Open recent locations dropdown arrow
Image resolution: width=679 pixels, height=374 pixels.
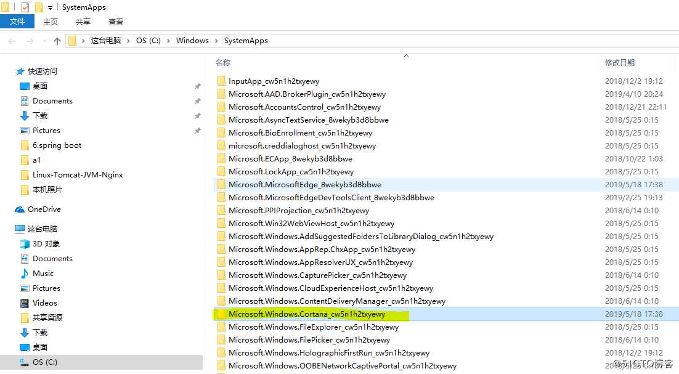tap(44, 41)
